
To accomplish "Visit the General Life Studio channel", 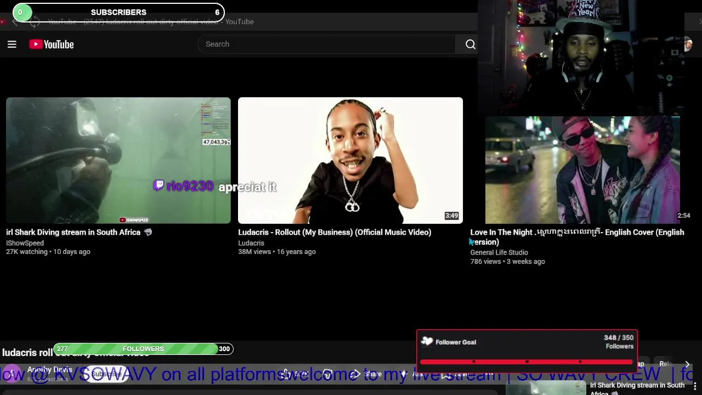I will pos(499,253).
